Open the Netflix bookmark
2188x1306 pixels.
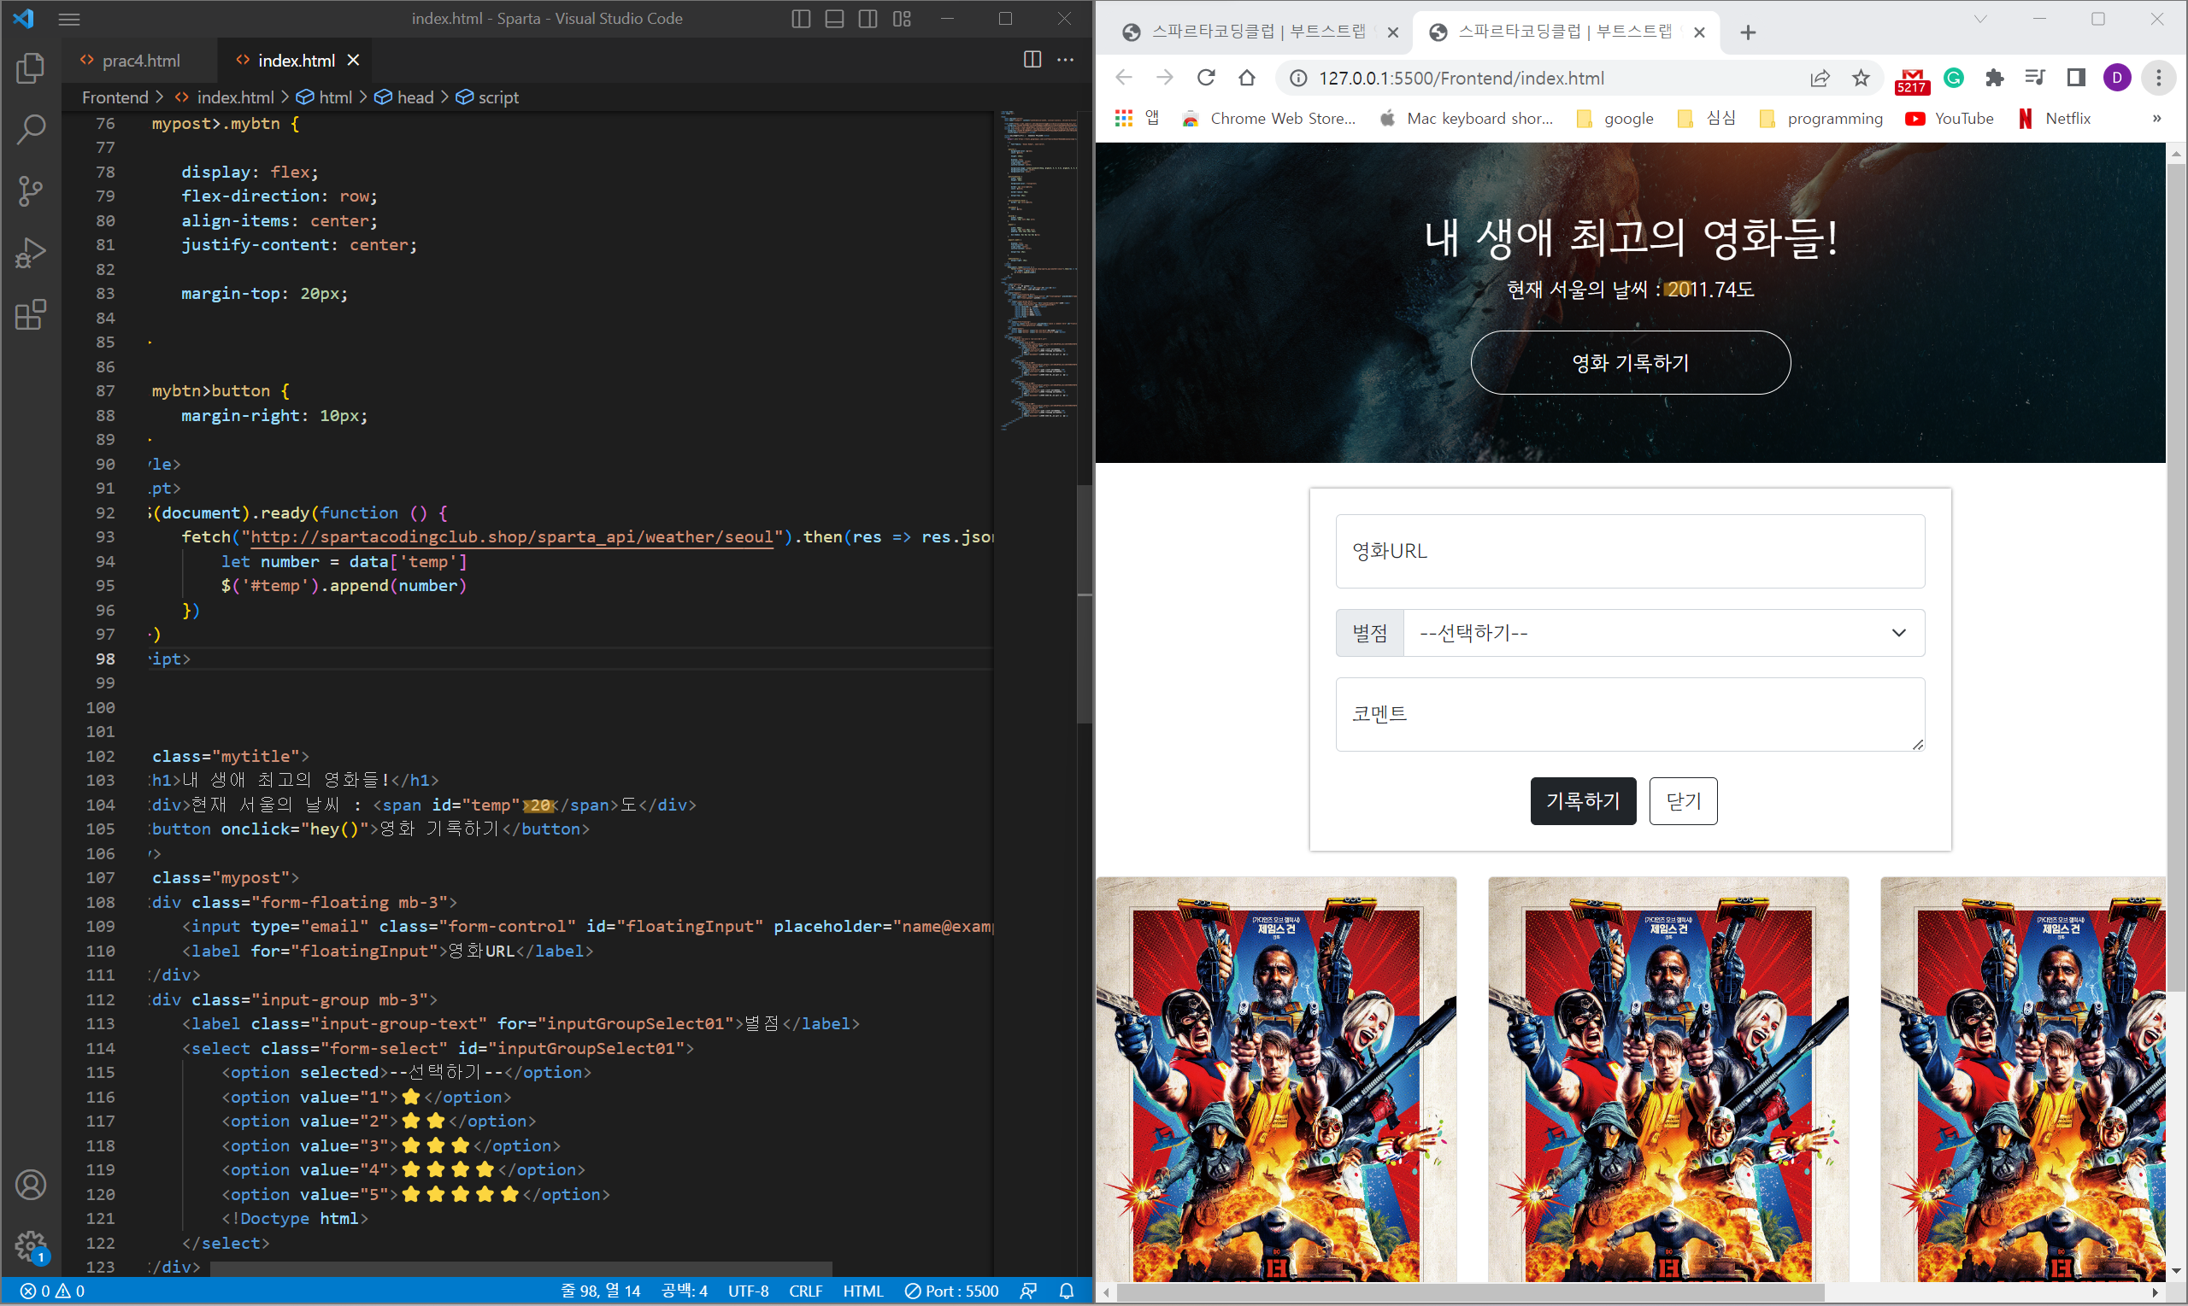2054,119
